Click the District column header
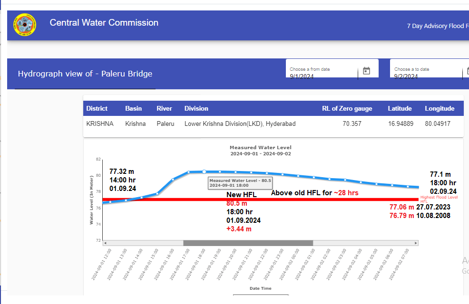 click(x=97, y=108)
